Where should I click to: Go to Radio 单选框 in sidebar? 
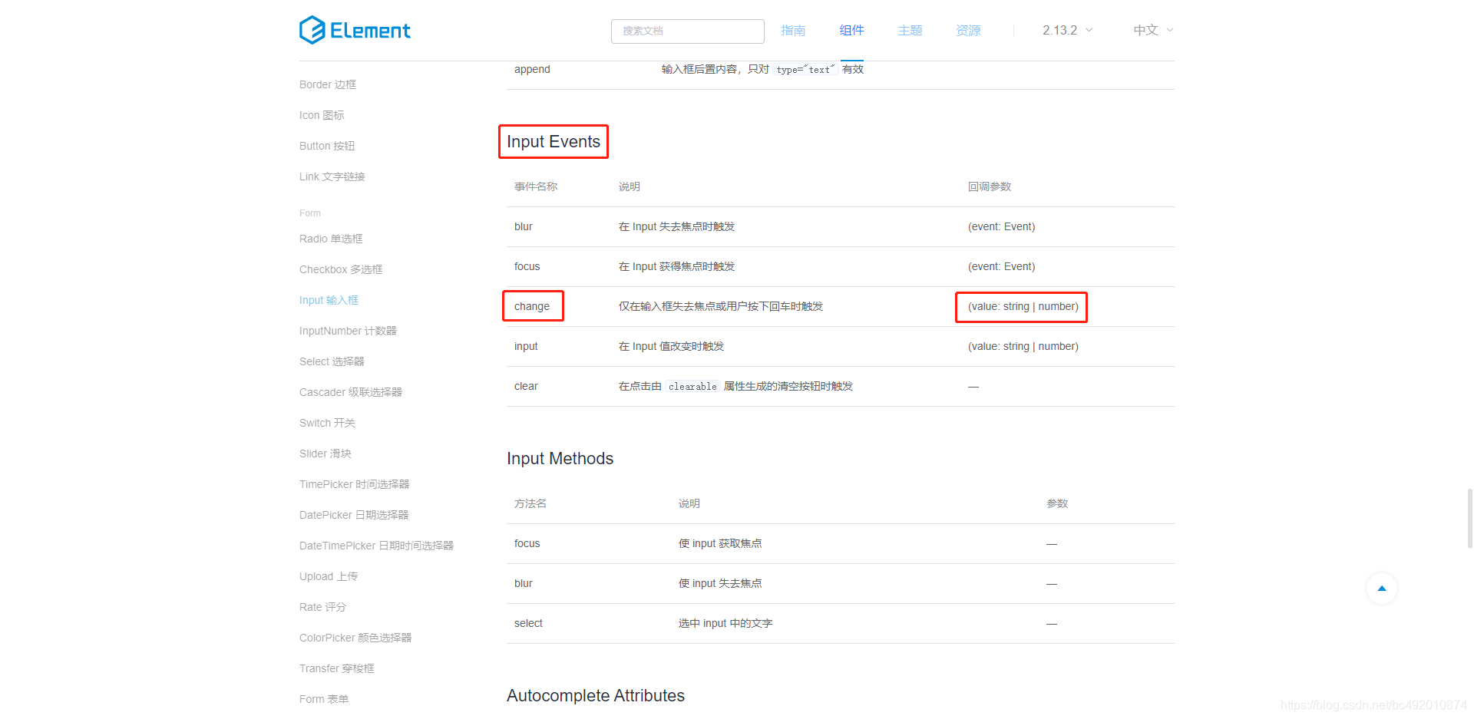tap(331, 239)
